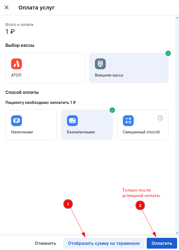Click the external cash register icon
Image resolution: width=179 pixels, height=250 pixels.
[x=100, y=64]
